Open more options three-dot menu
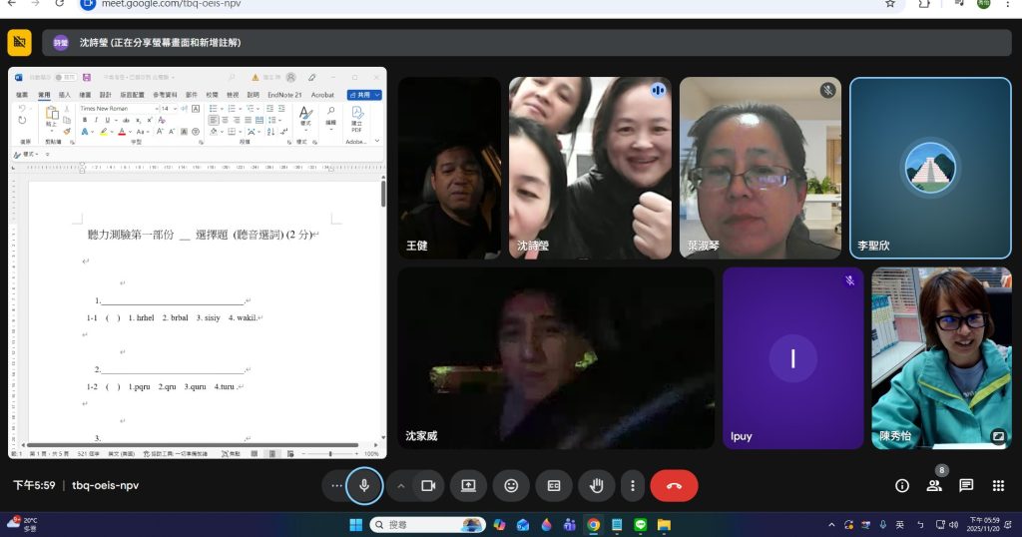Viewport: 1022px width, 537px height. (x=633, y=486)
